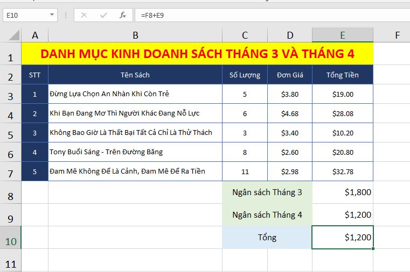Click the quantity cell with value 8
The height and width of the screenshot is (272, 410).
[x=245, y=152]
